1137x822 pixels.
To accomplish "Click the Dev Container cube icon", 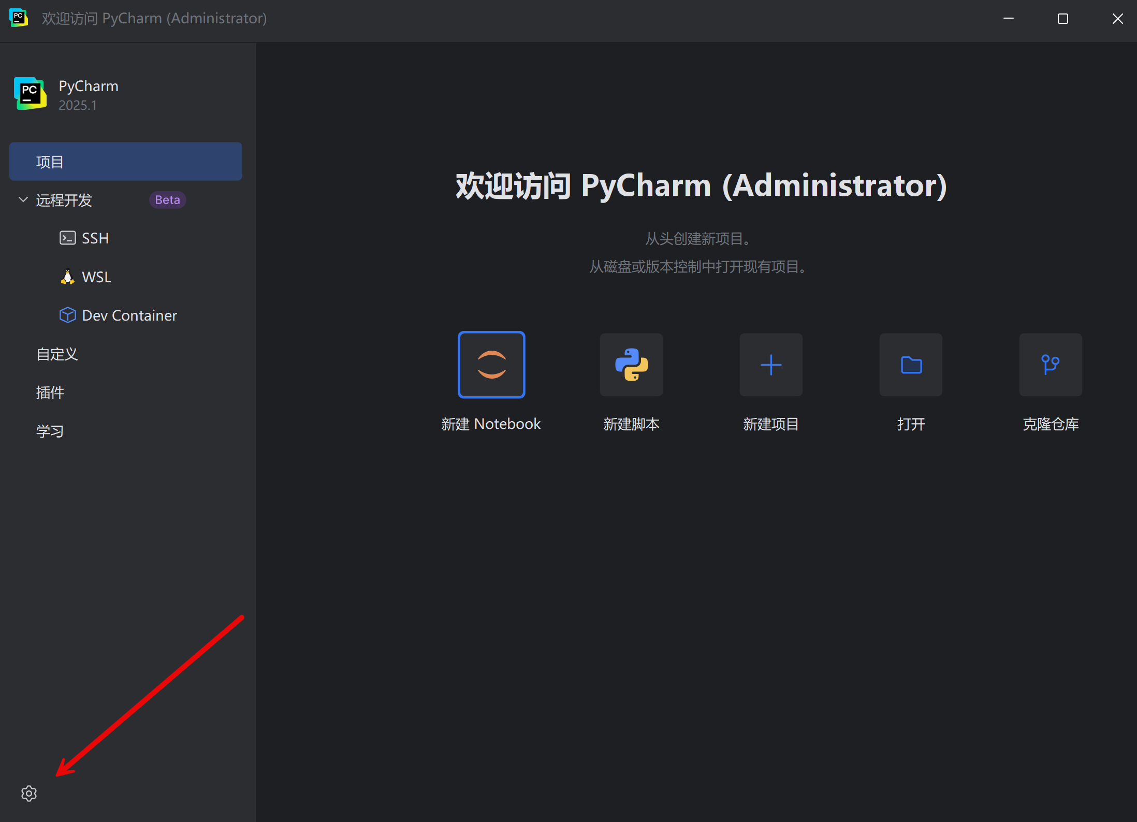I will [x=67, y=315].
